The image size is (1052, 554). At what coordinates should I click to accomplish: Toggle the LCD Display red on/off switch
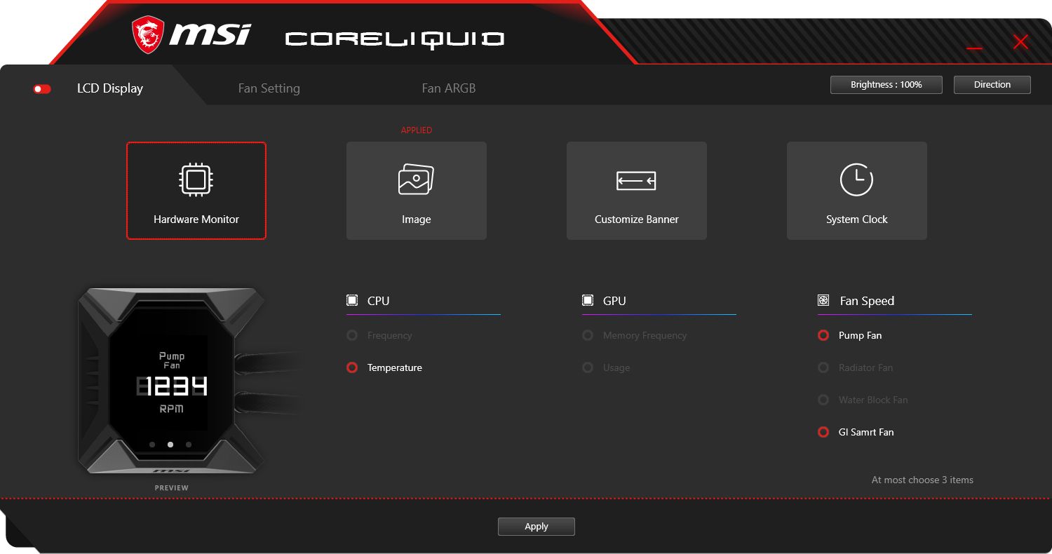42,89
